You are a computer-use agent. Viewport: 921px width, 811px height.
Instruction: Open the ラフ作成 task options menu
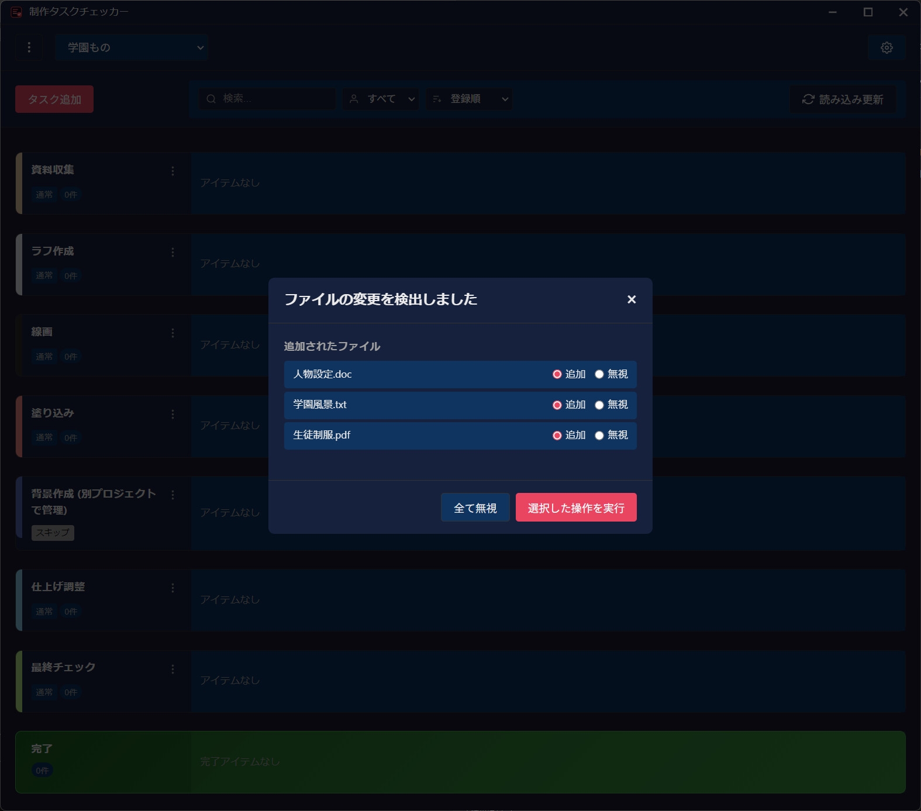[x=173, y=252]
